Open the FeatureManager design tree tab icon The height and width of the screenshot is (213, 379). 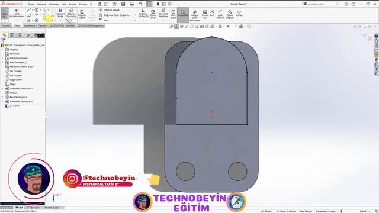point(4,35)
